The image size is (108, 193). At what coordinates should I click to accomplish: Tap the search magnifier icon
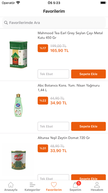pos(6,23)
